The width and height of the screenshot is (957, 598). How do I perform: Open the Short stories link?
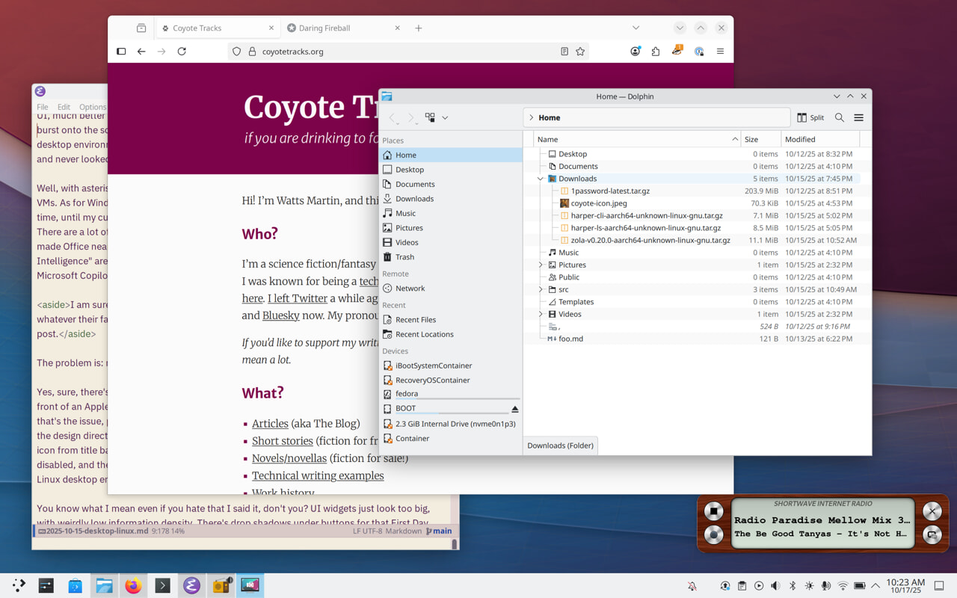click(x=282, y=441)
